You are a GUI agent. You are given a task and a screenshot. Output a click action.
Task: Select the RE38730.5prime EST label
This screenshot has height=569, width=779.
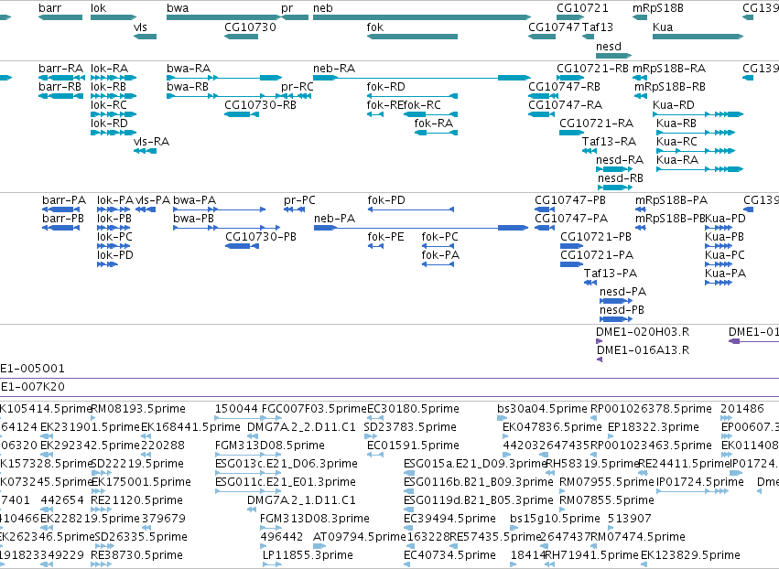pyautogui.click(x=136, y=554)
